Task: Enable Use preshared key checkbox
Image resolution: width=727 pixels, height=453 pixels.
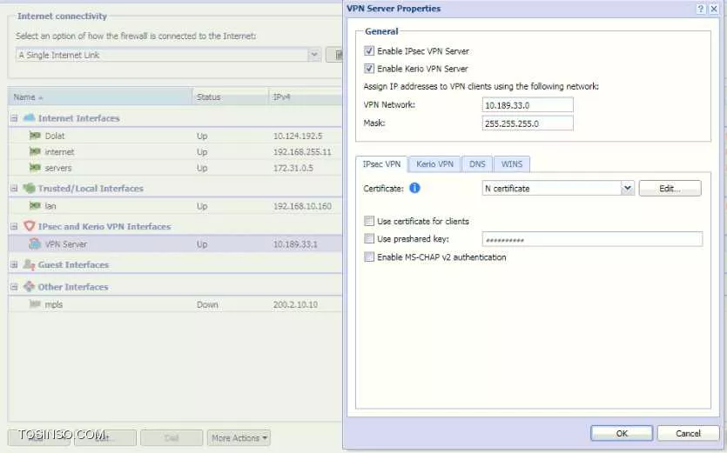Action: point(369,238)
